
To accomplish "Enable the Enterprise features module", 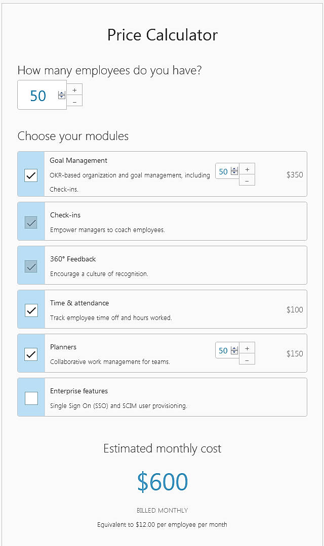I will point(30,398).
